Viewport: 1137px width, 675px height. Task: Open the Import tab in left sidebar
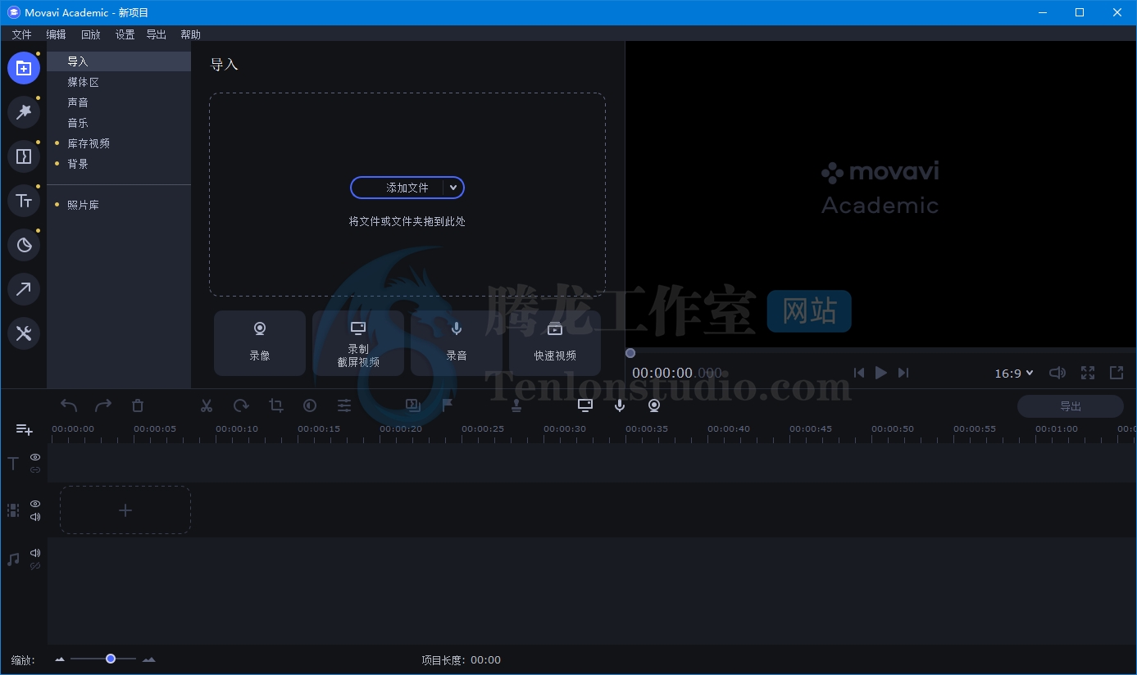coord(24,68)
